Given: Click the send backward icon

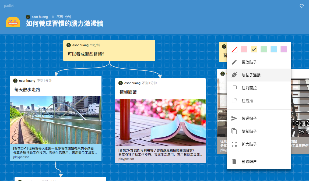Looking at the screenshot, I should point(234,101).
